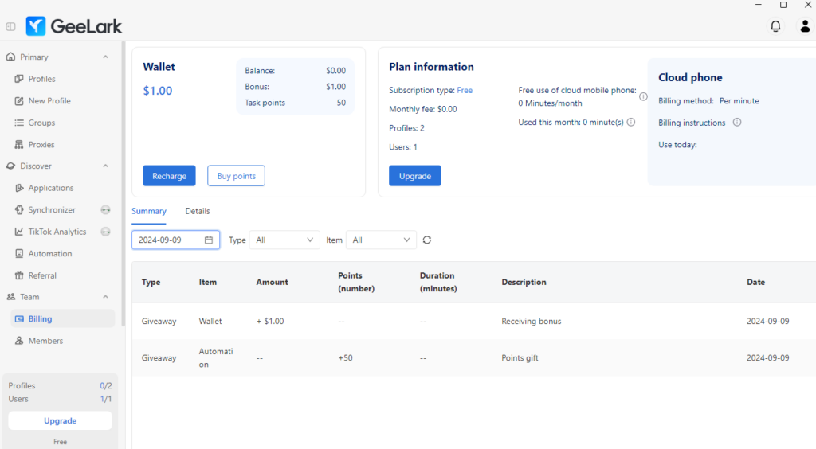Click the Free subscription type link
Screen dimensions: 816x449
tap(465, 90)
